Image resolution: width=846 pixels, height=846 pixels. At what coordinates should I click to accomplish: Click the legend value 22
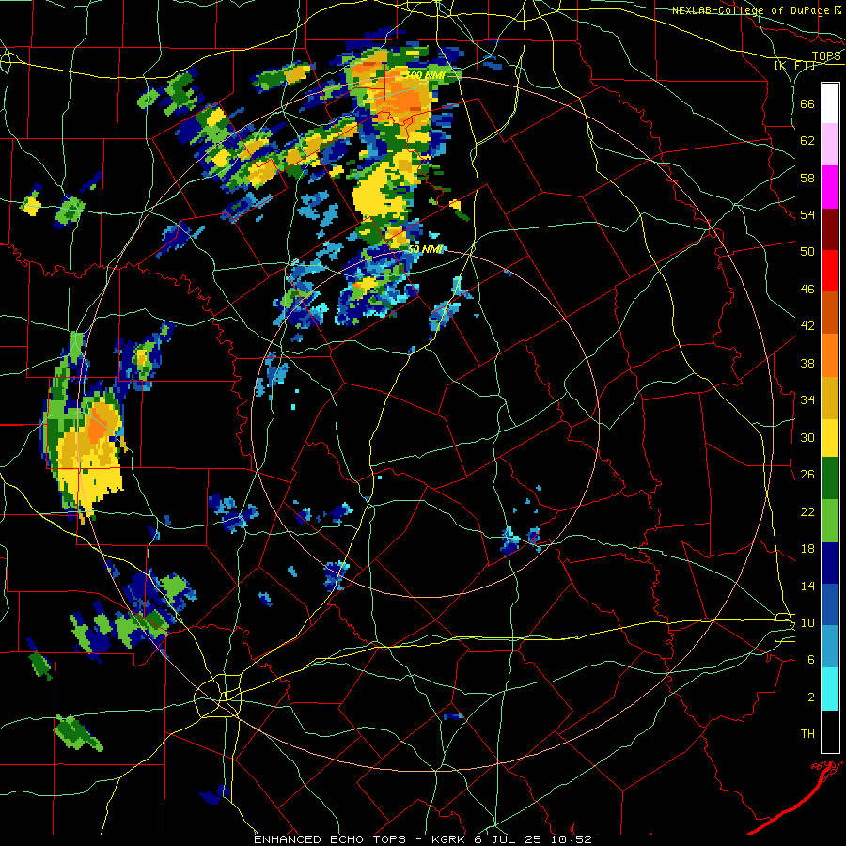[x=807, y=512]
